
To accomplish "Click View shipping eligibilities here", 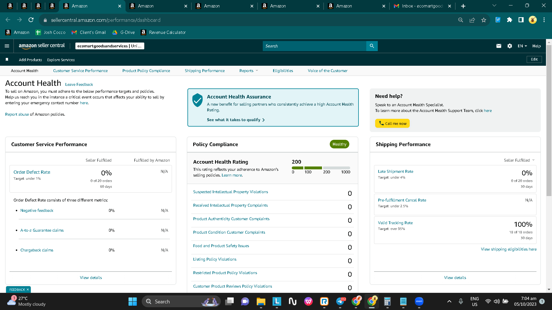I will click(509, 249).
